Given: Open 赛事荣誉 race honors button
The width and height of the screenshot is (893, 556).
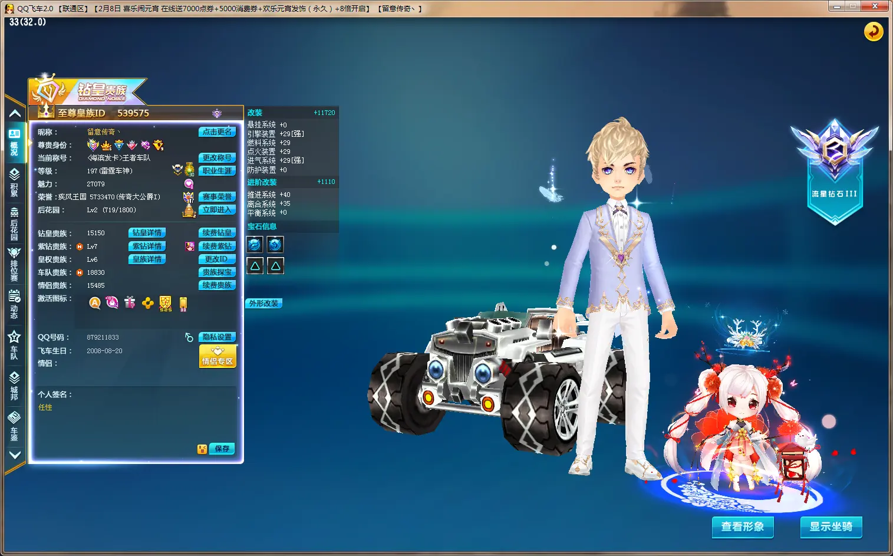Looking at the screenshot, I should tap(217, 197).
